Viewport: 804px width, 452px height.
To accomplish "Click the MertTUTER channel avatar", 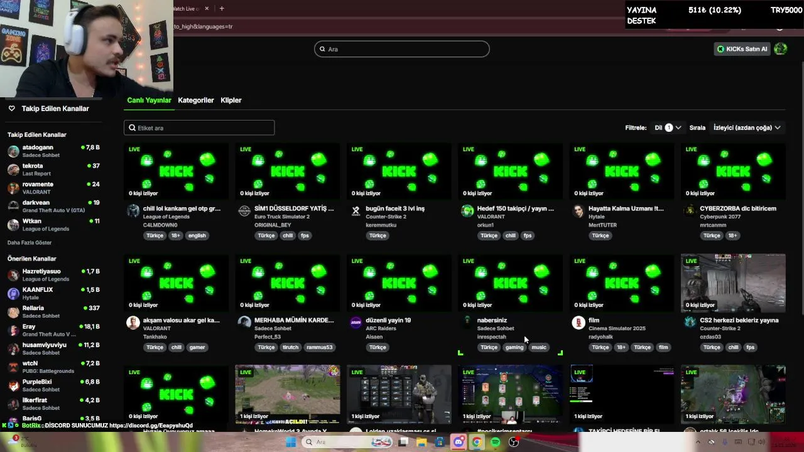I will coord(579,211).
